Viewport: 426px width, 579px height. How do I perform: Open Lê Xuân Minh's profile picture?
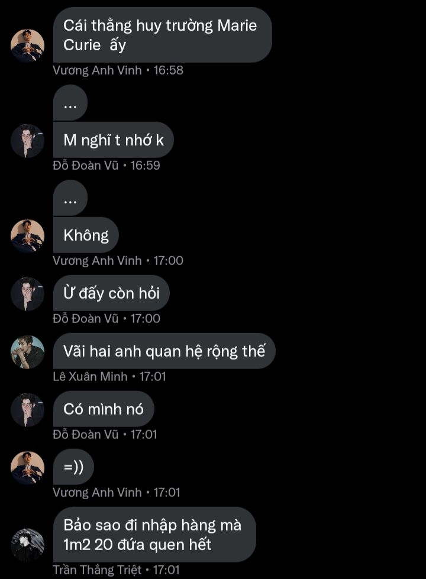click(x=27, y=351)
